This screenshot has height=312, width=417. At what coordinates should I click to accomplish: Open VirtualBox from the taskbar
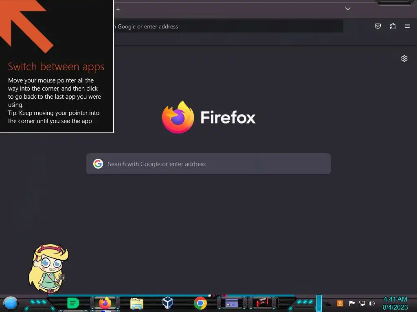168,303
